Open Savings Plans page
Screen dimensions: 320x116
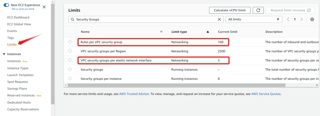17,88
